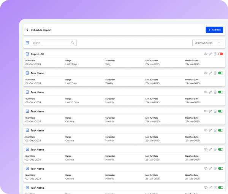
Task: Delete Report-01 using the trash icon
Action: point(215,54)
